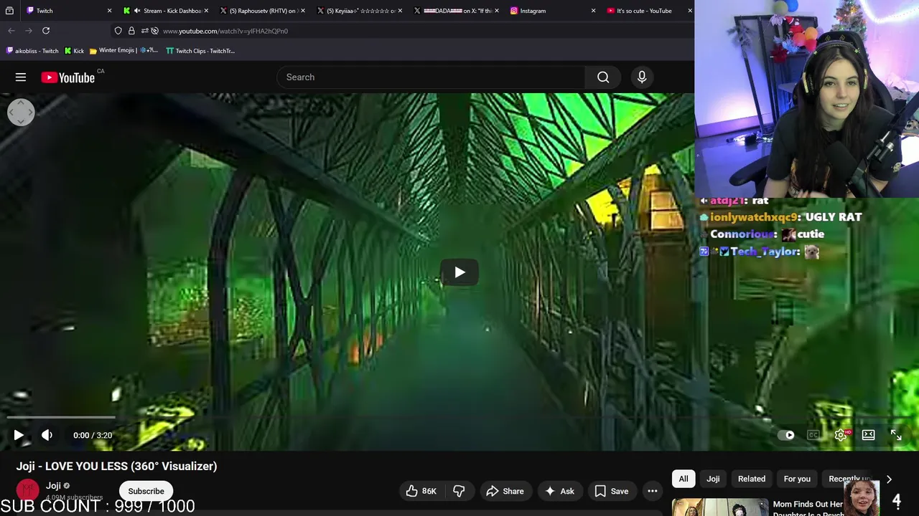Click the video title Joji - LOVE YOU LESS

pos(116,466)
